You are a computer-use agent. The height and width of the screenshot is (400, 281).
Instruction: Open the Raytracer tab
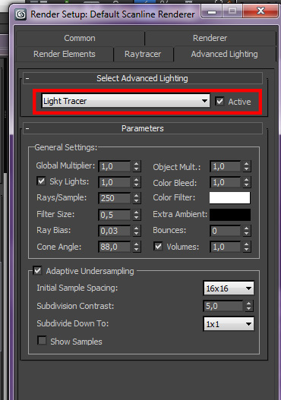pyautogui.click(x=143, y=54)
